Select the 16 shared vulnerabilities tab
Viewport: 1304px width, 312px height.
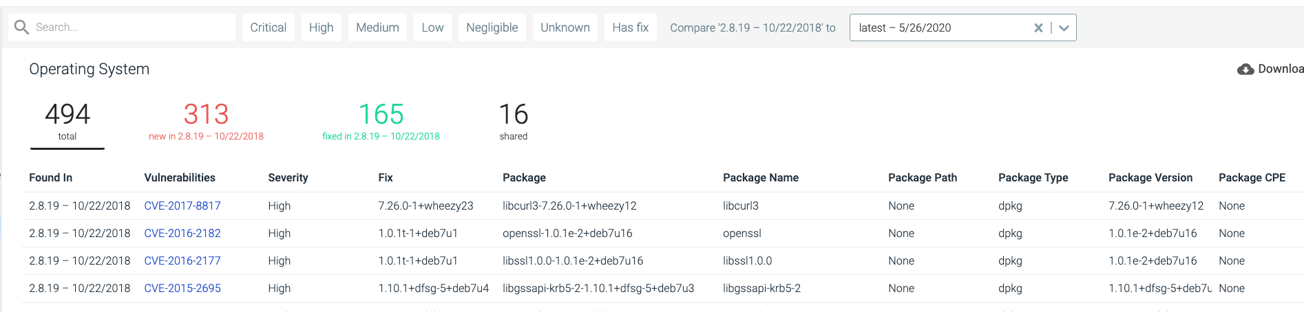coord(514,122)
